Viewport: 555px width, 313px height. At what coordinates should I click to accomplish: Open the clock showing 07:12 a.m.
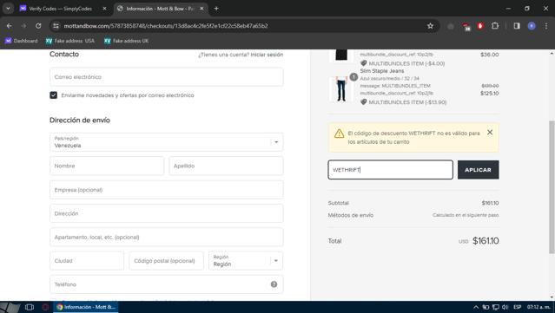coord(538,307)
